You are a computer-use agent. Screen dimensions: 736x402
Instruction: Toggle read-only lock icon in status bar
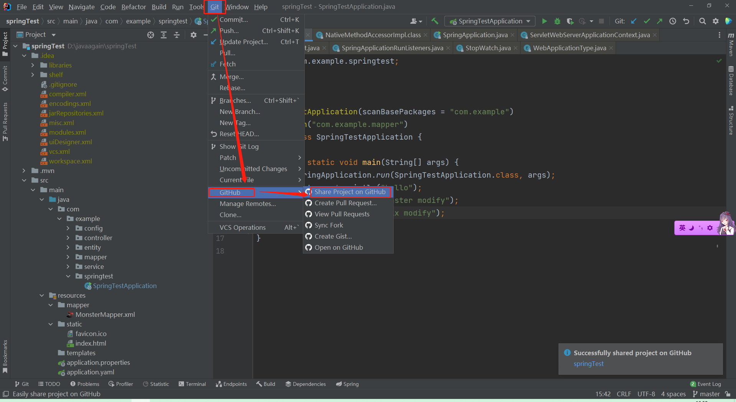(728, 394)
